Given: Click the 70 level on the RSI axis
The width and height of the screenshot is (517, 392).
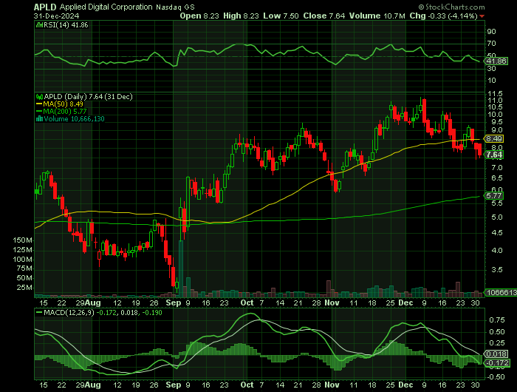Looking at the screenshot, I should [x=492, y=44].
